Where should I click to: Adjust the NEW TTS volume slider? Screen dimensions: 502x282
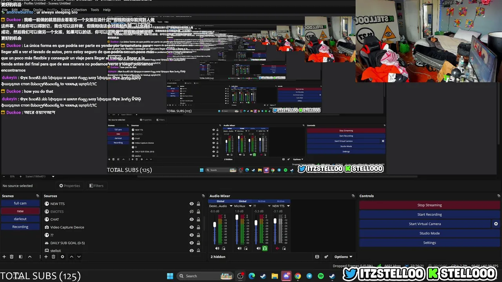(275, 221)
